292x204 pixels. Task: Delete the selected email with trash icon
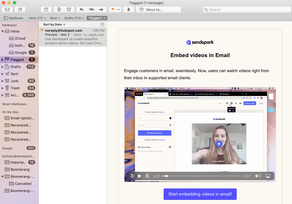click(59, 10)
